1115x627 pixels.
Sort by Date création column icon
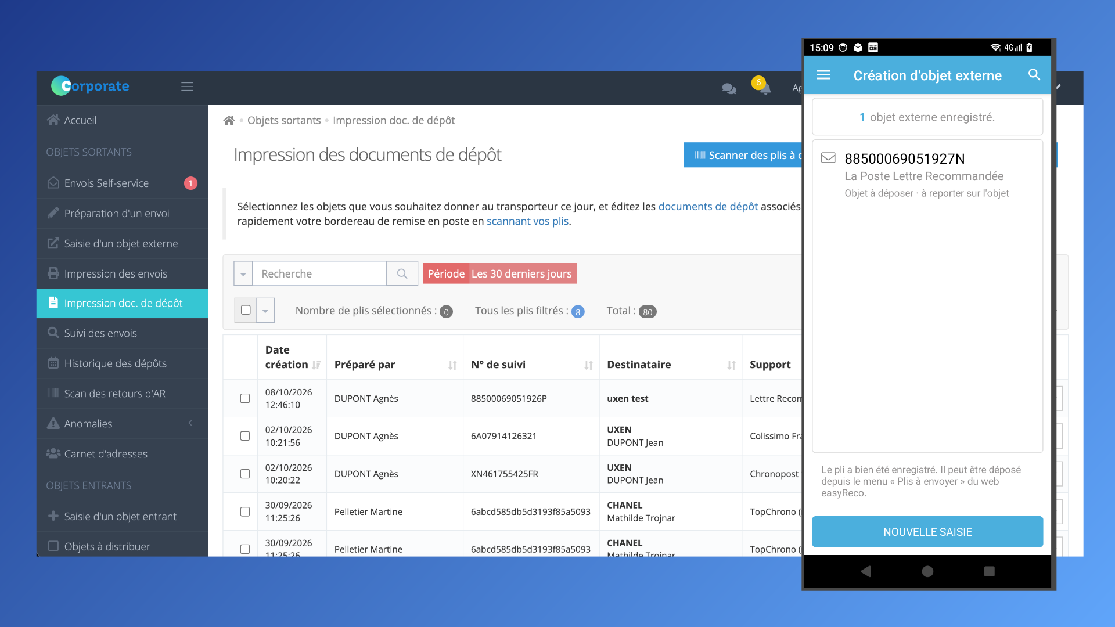316,365
